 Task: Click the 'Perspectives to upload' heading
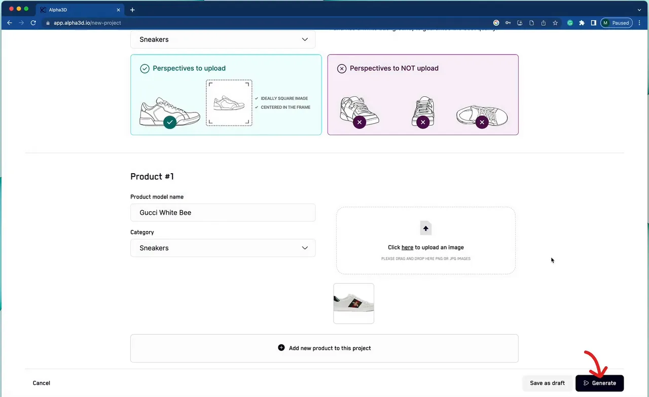coord(189,68)
